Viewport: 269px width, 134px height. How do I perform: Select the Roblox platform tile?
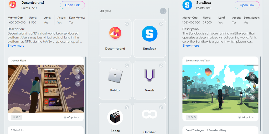[115, 80]
